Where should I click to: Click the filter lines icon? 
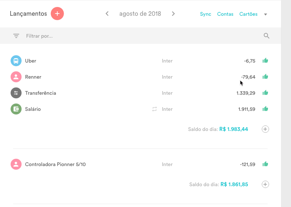[16, 36]
